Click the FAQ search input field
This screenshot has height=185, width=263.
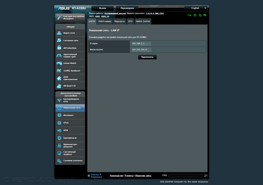tap(185, 176)
